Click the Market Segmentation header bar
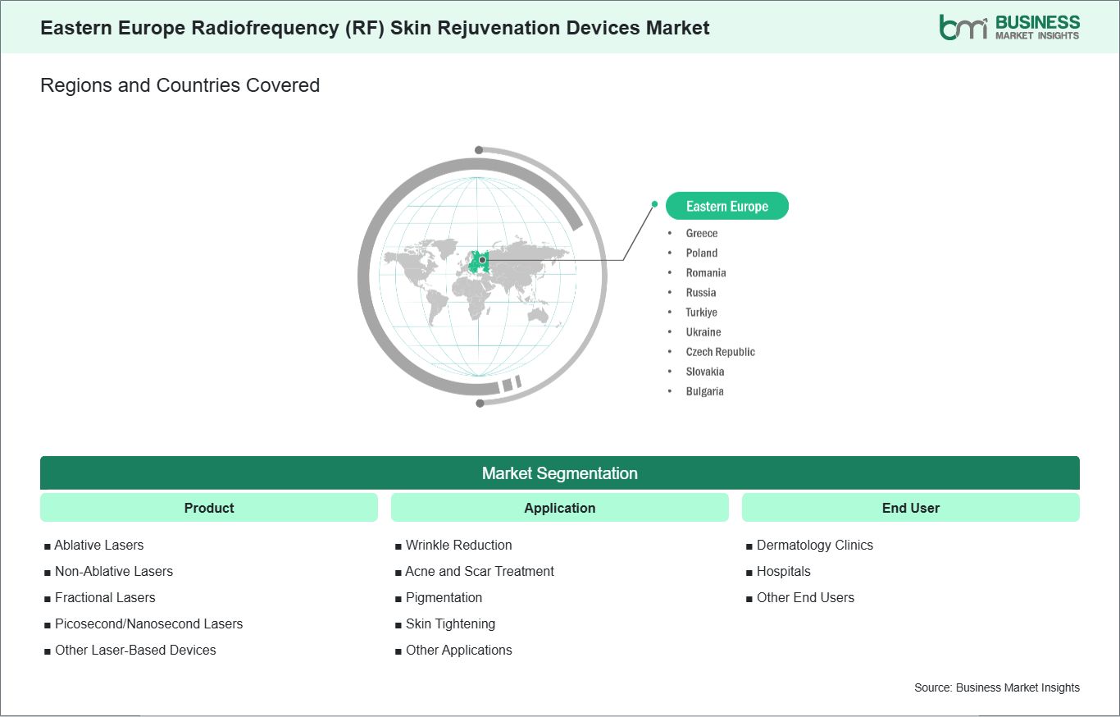Screen dimensions: 1120x717 (560, 473)
